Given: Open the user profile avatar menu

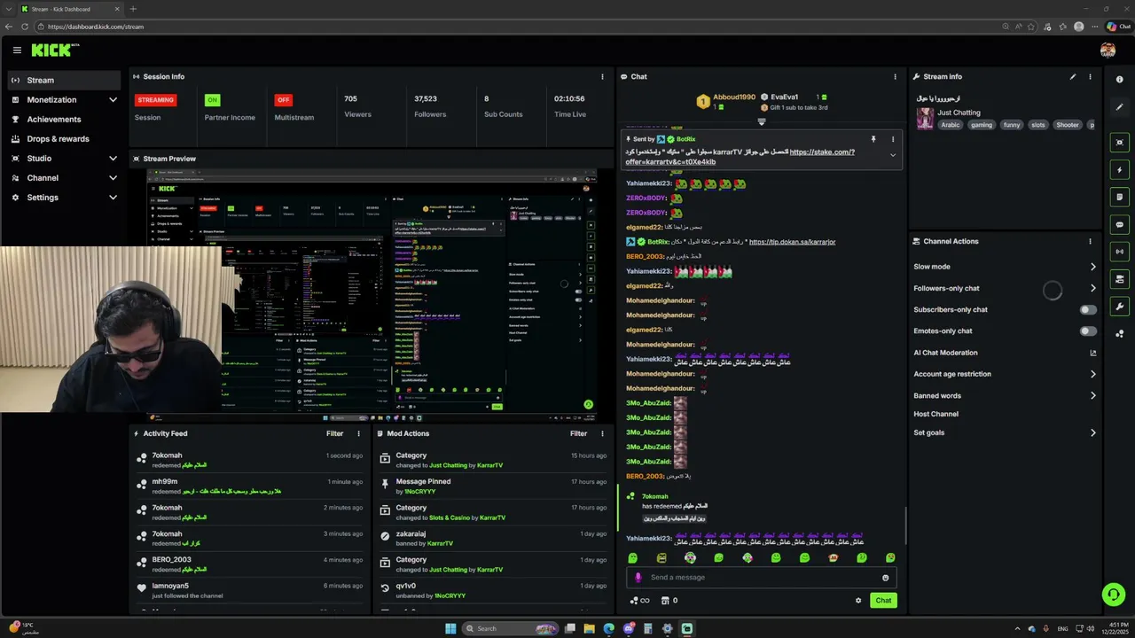Looking at the screenshot, I should (1108, 51).
